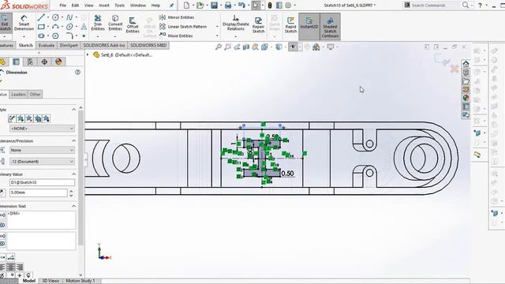
Task: Switch to Motion Study 1 tab
Action: [80, 281]
